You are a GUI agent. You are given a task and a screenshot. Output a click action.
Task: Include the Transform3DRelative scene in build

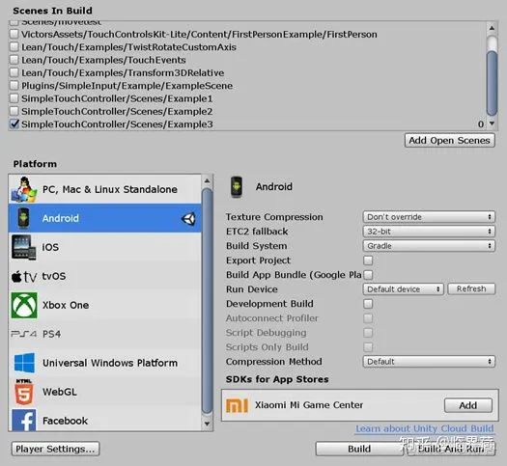tap(14, 72)
